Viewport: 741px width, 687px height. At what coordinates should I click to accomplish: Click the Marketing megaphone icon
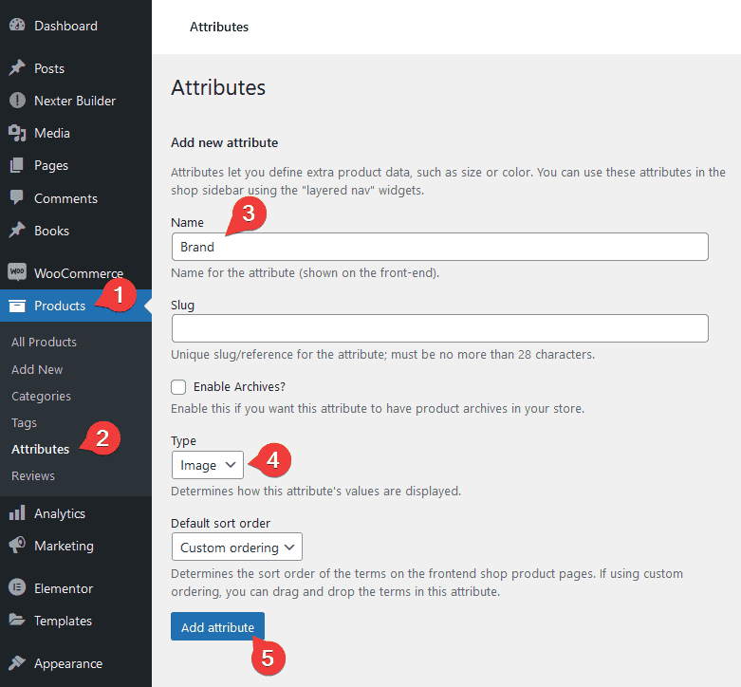point(17,545)
